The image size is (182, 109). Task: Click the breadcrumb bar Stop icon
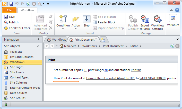pos(177,46)
